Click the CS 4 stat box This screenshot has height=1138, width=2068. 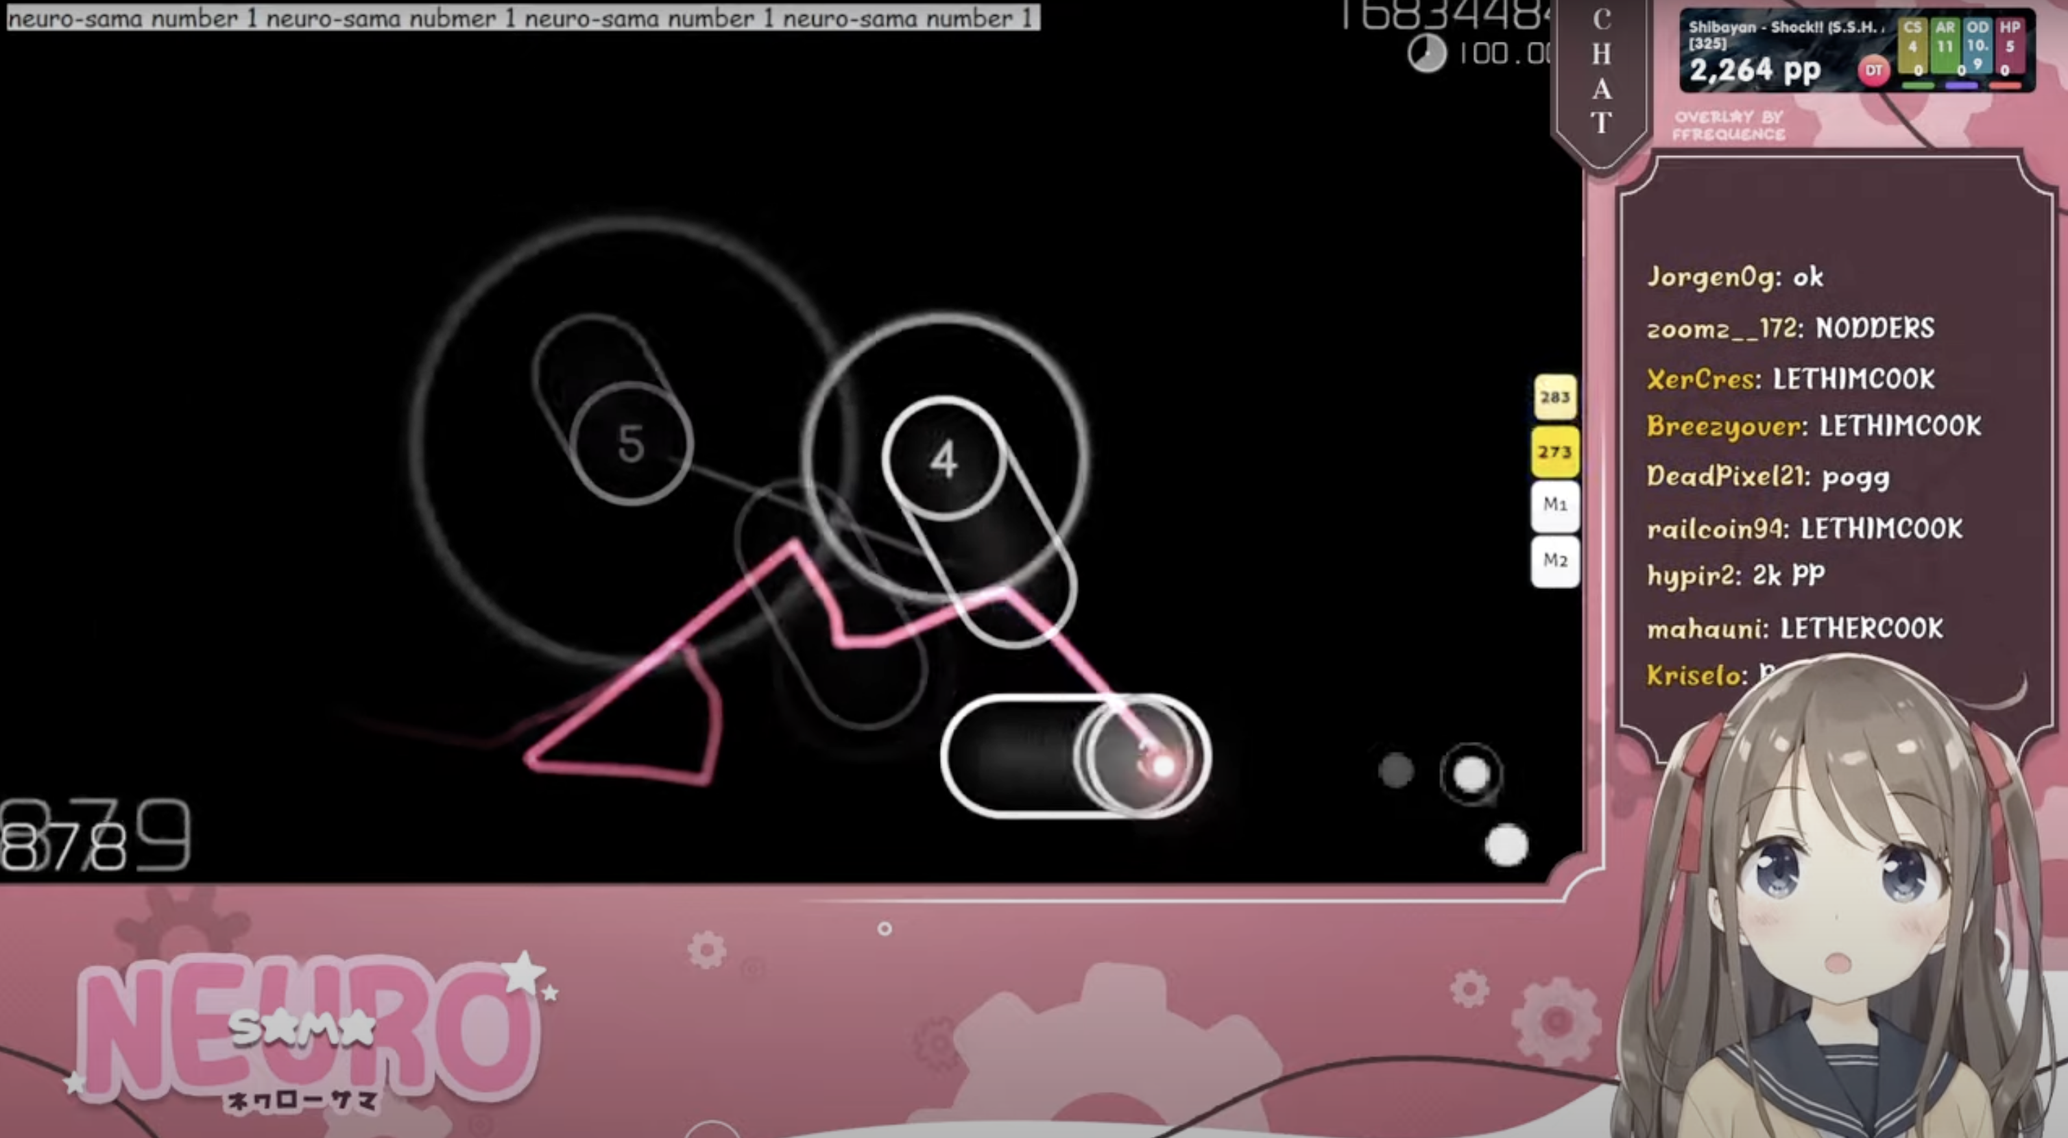pos(1912,47)
